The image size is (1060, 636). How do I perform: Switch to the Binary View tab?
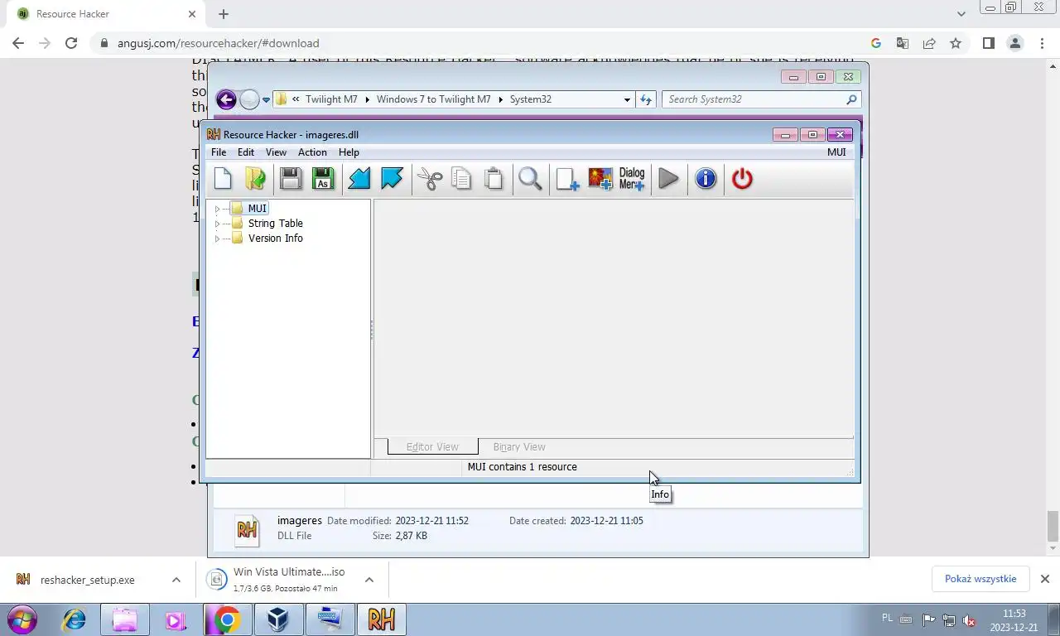(519, 447)
